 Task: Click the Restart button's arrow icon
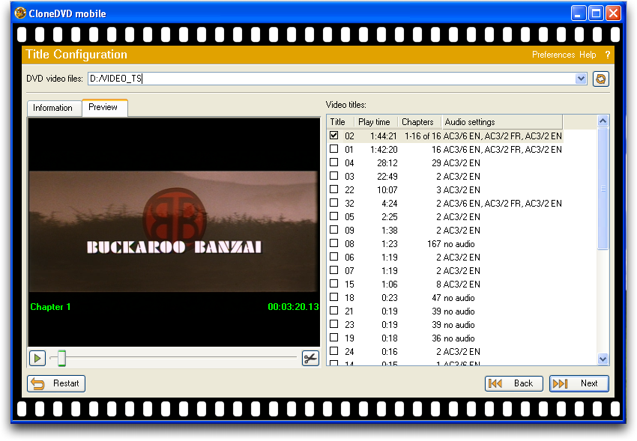click(37, 383)
